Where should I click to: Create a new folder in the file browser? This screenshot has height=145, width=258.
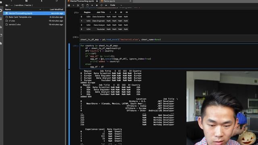click(26, 1)
